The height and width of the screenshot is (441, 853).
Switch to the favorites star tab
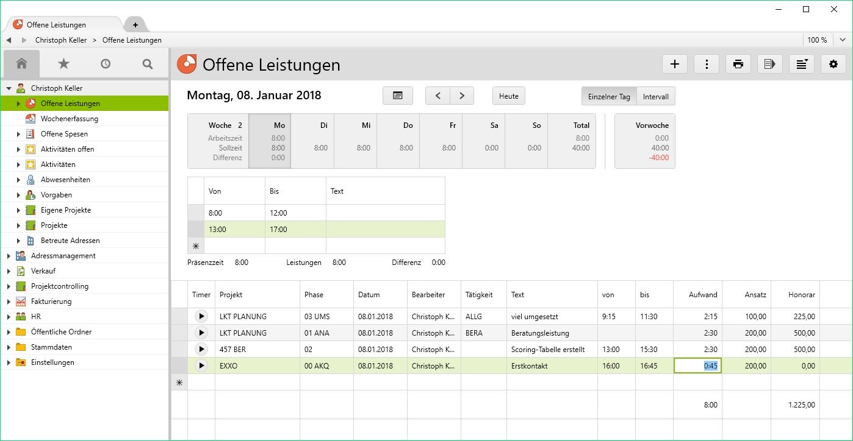[63, 63]
